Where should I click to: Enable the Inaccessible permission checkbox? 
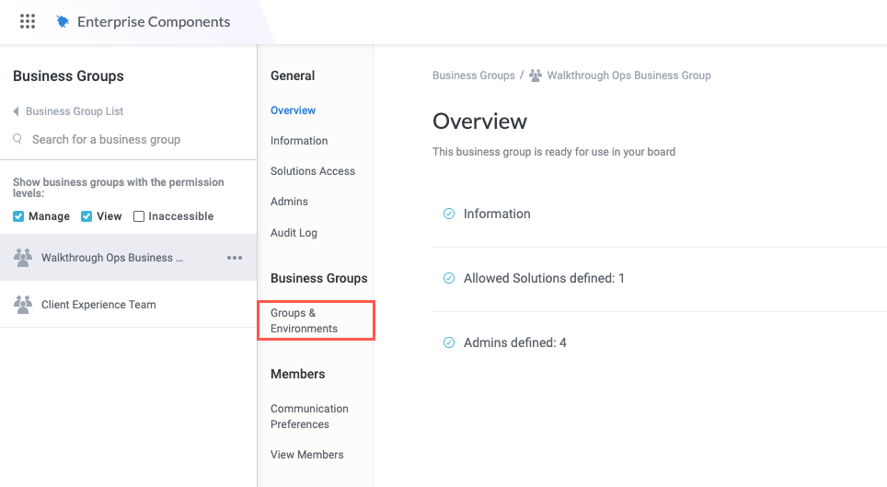139,216
